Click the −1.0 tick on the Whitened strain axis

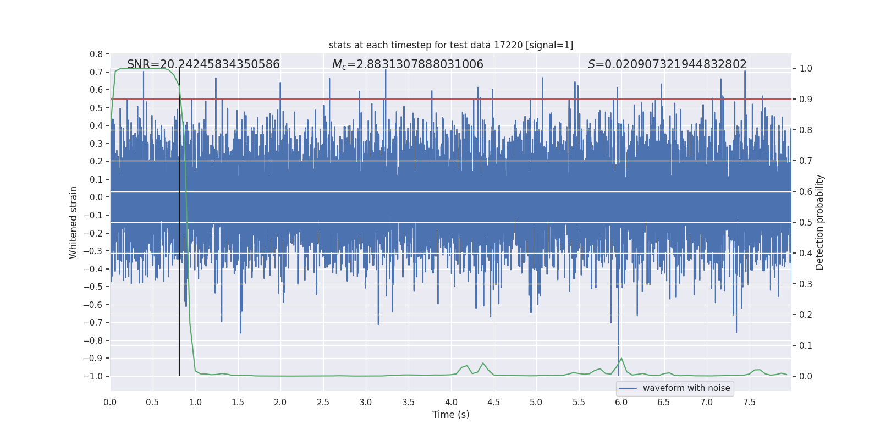[93, 376]
